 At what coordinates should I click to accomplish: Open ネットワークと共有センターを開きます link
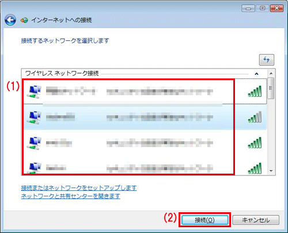pyautogui.click(x=70, y=196)
